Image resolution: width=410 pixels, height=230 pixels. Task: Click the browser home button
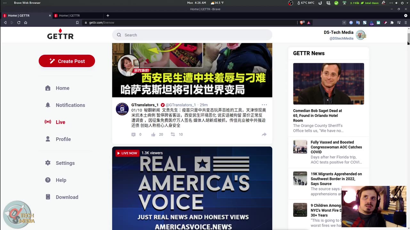pyautogui.click(x=26, y=23)
